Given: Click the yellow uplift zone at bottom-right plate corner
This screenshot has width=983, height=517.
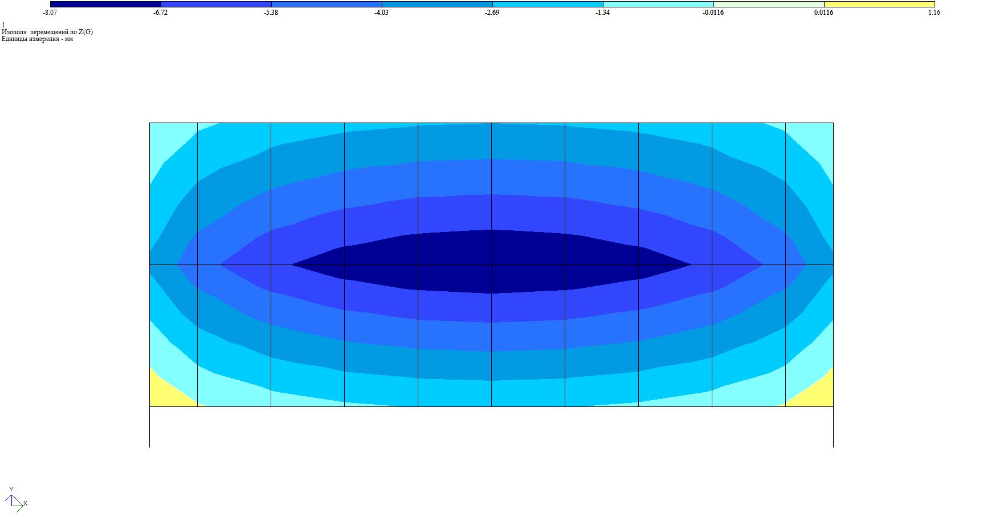Looking at the screenshot, I should coord(816,393).
